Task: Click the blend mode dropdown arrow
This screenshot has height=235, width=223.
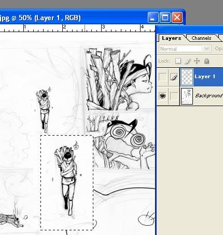Action: coord(207,49)
